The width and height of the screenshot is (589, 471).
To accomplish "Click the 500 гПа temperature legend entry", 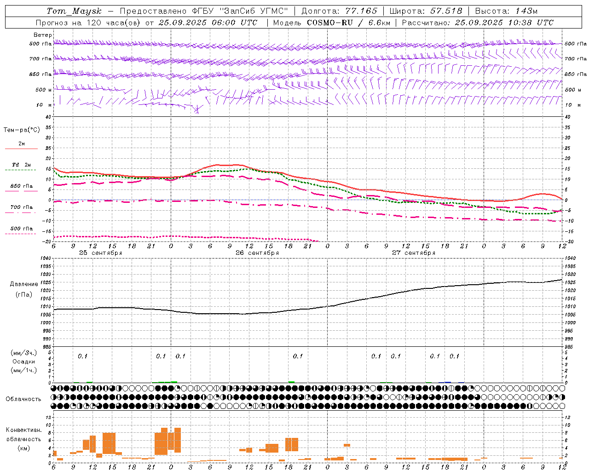I will point(22,229).
